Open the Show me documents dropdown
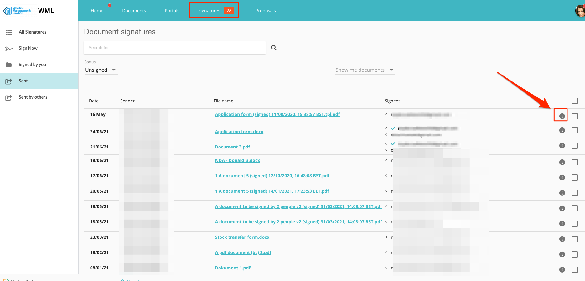The width and height of the screenshot is (585, 281). pos(364,70)
